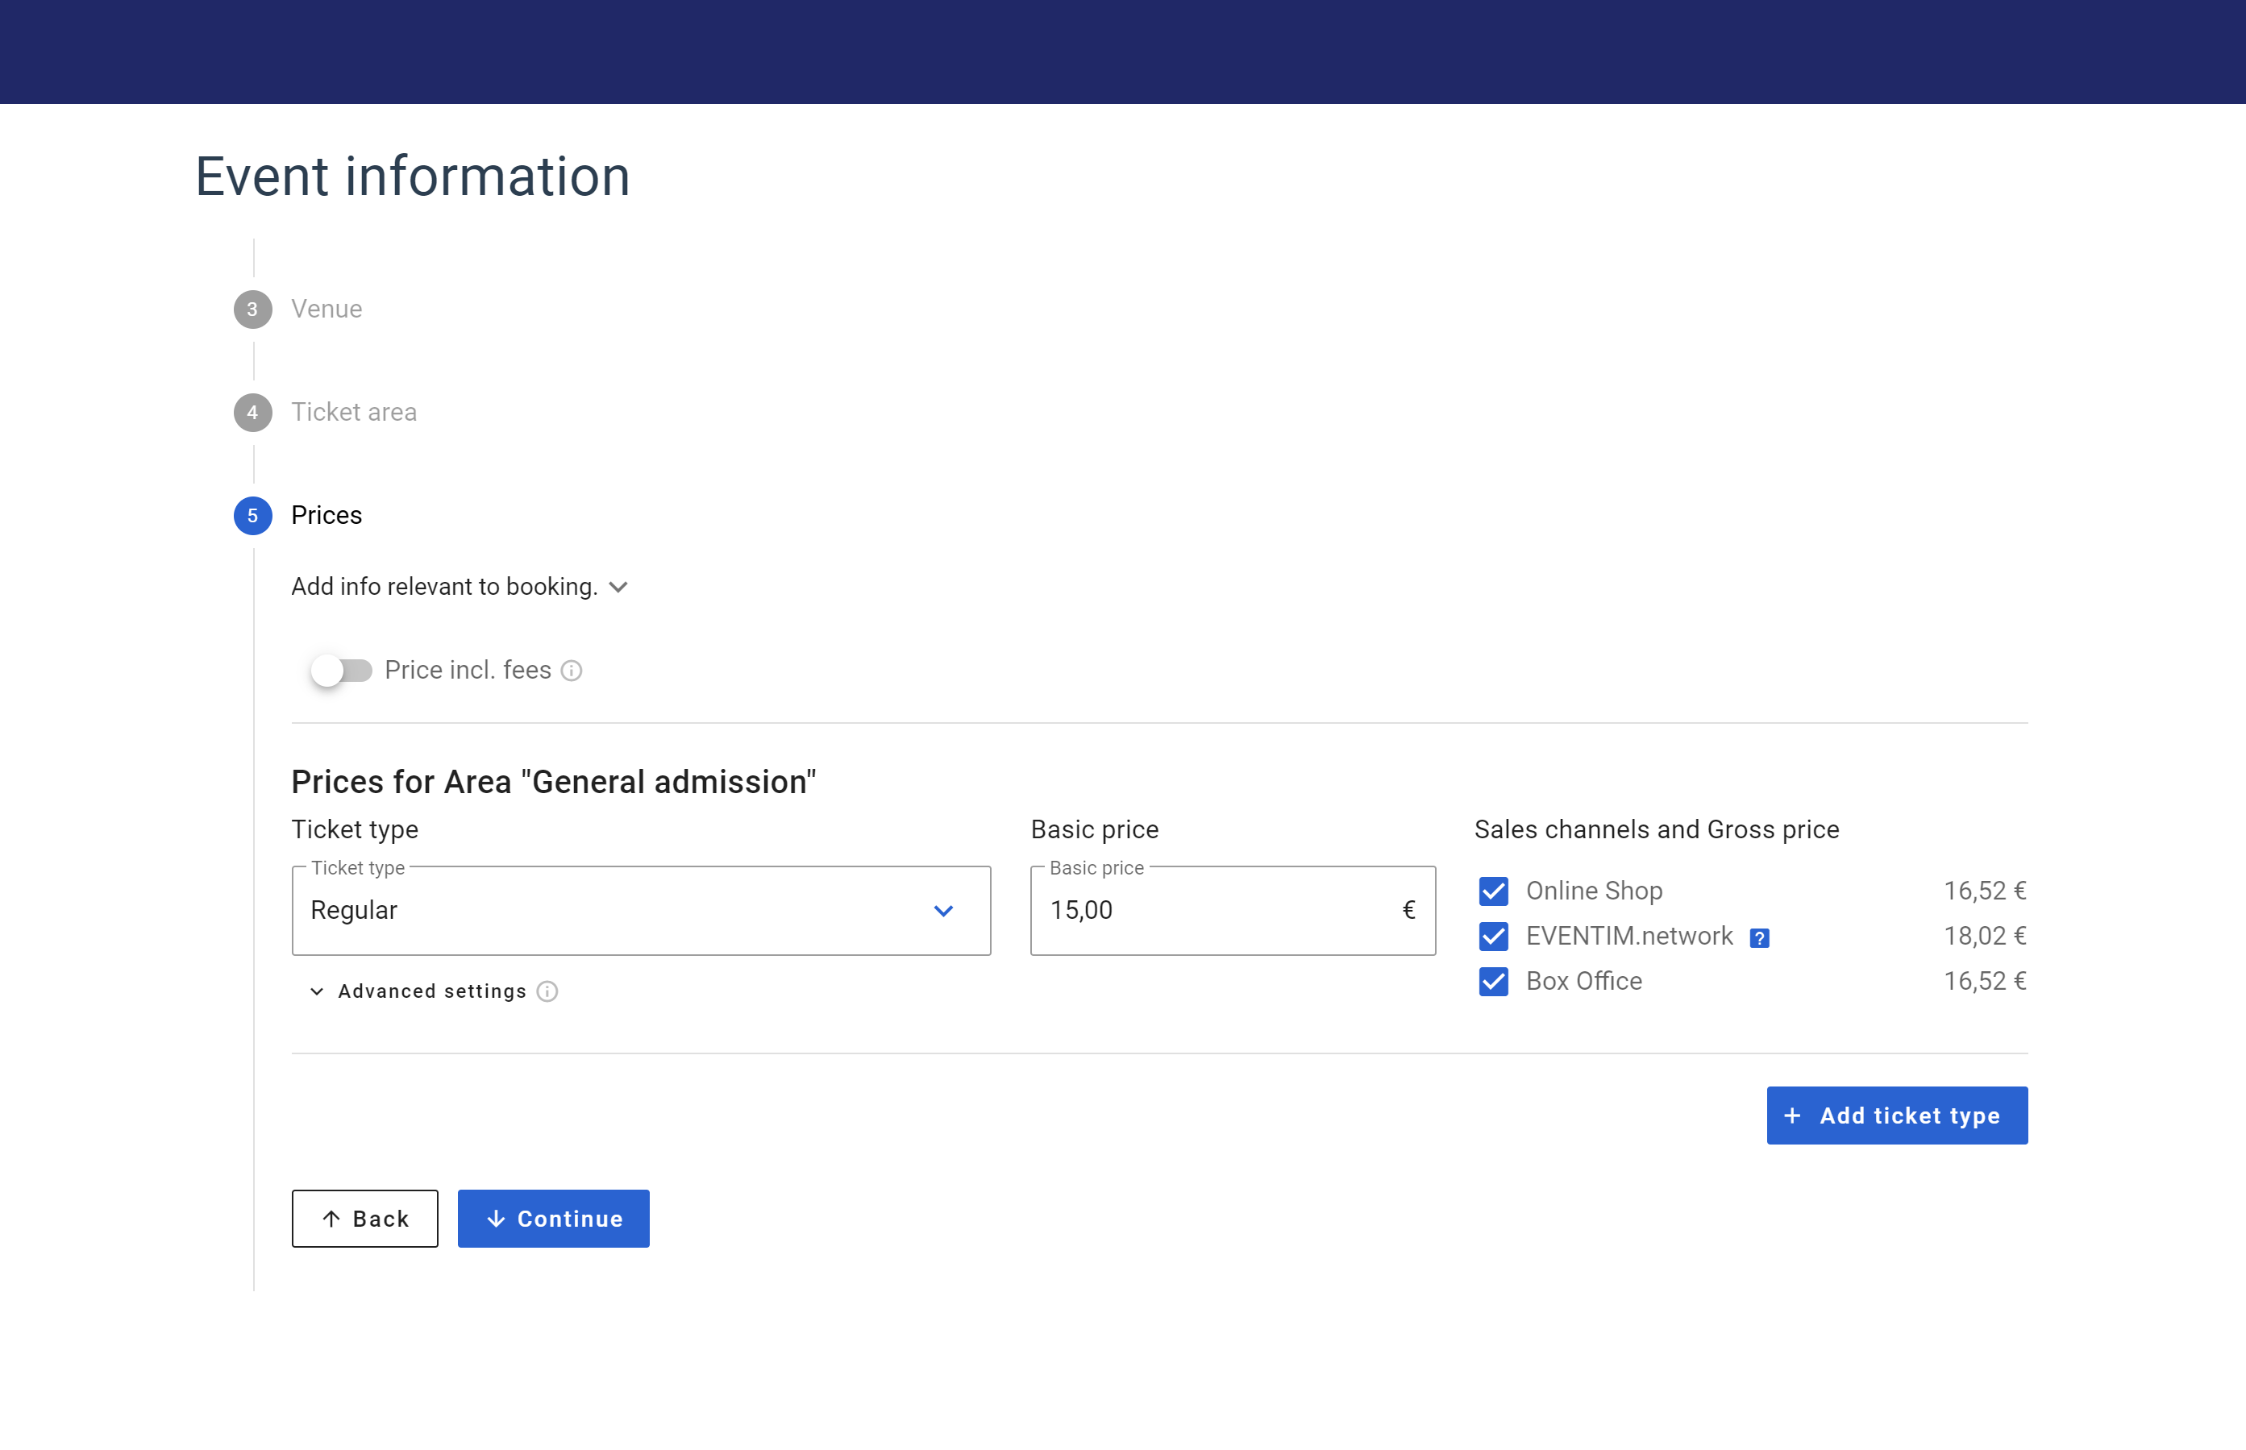Go to the Venue step label
The image size is (2246, 1450).
click(x=326, y=310)
